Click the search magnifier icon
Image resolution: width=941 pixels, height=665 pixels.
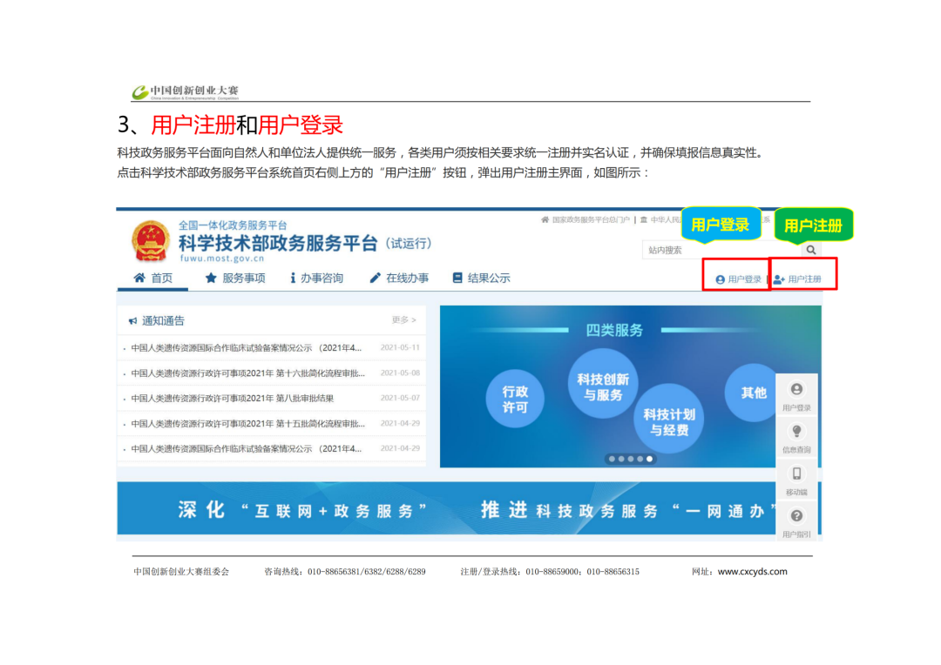[811, 251]
